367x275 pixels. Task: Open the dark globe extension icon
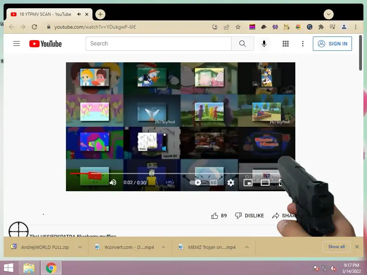pos(309,27)
